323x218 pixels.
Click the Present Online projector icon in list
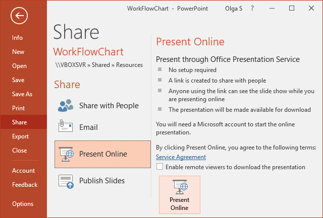(x=66, y=154)
